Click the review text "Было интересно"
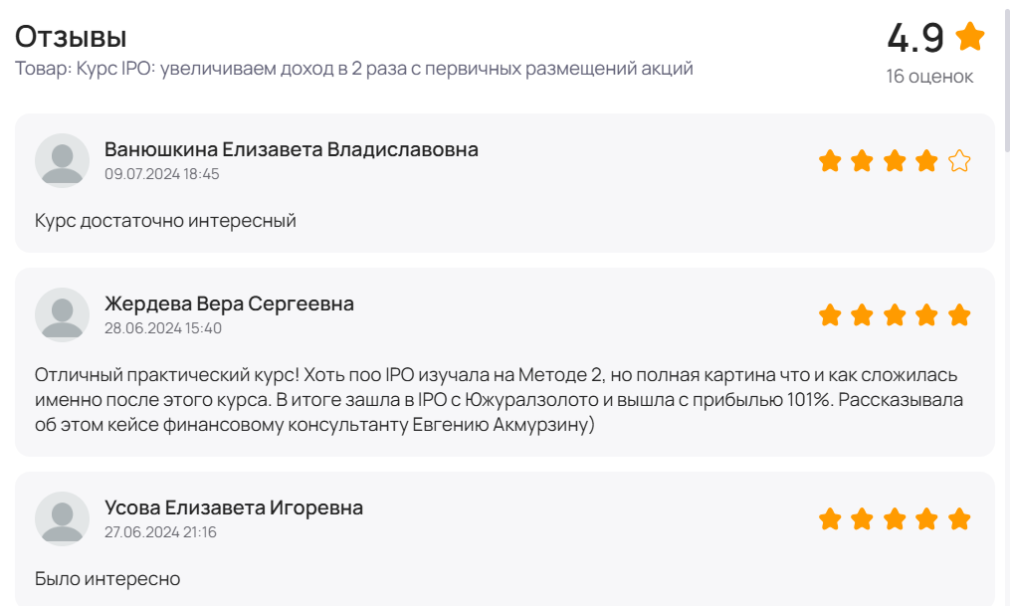The width and height of the screenshot is (1011, 606). (x=107, y=578)
